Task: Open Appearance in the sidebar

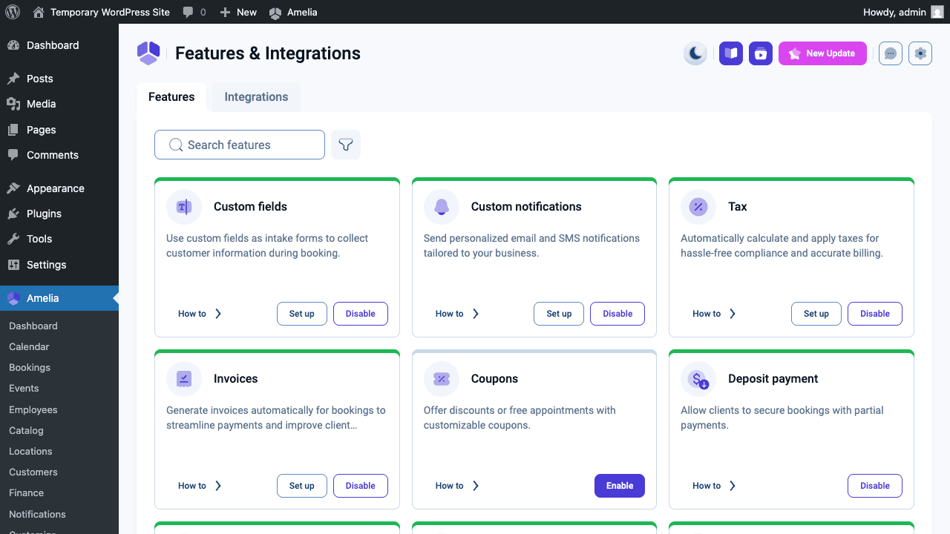Action: (59, 188)
